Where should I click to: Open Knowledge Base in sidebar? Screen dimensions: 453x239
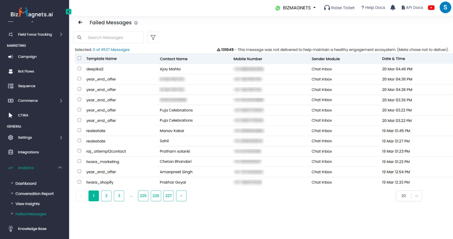[32, 229]
